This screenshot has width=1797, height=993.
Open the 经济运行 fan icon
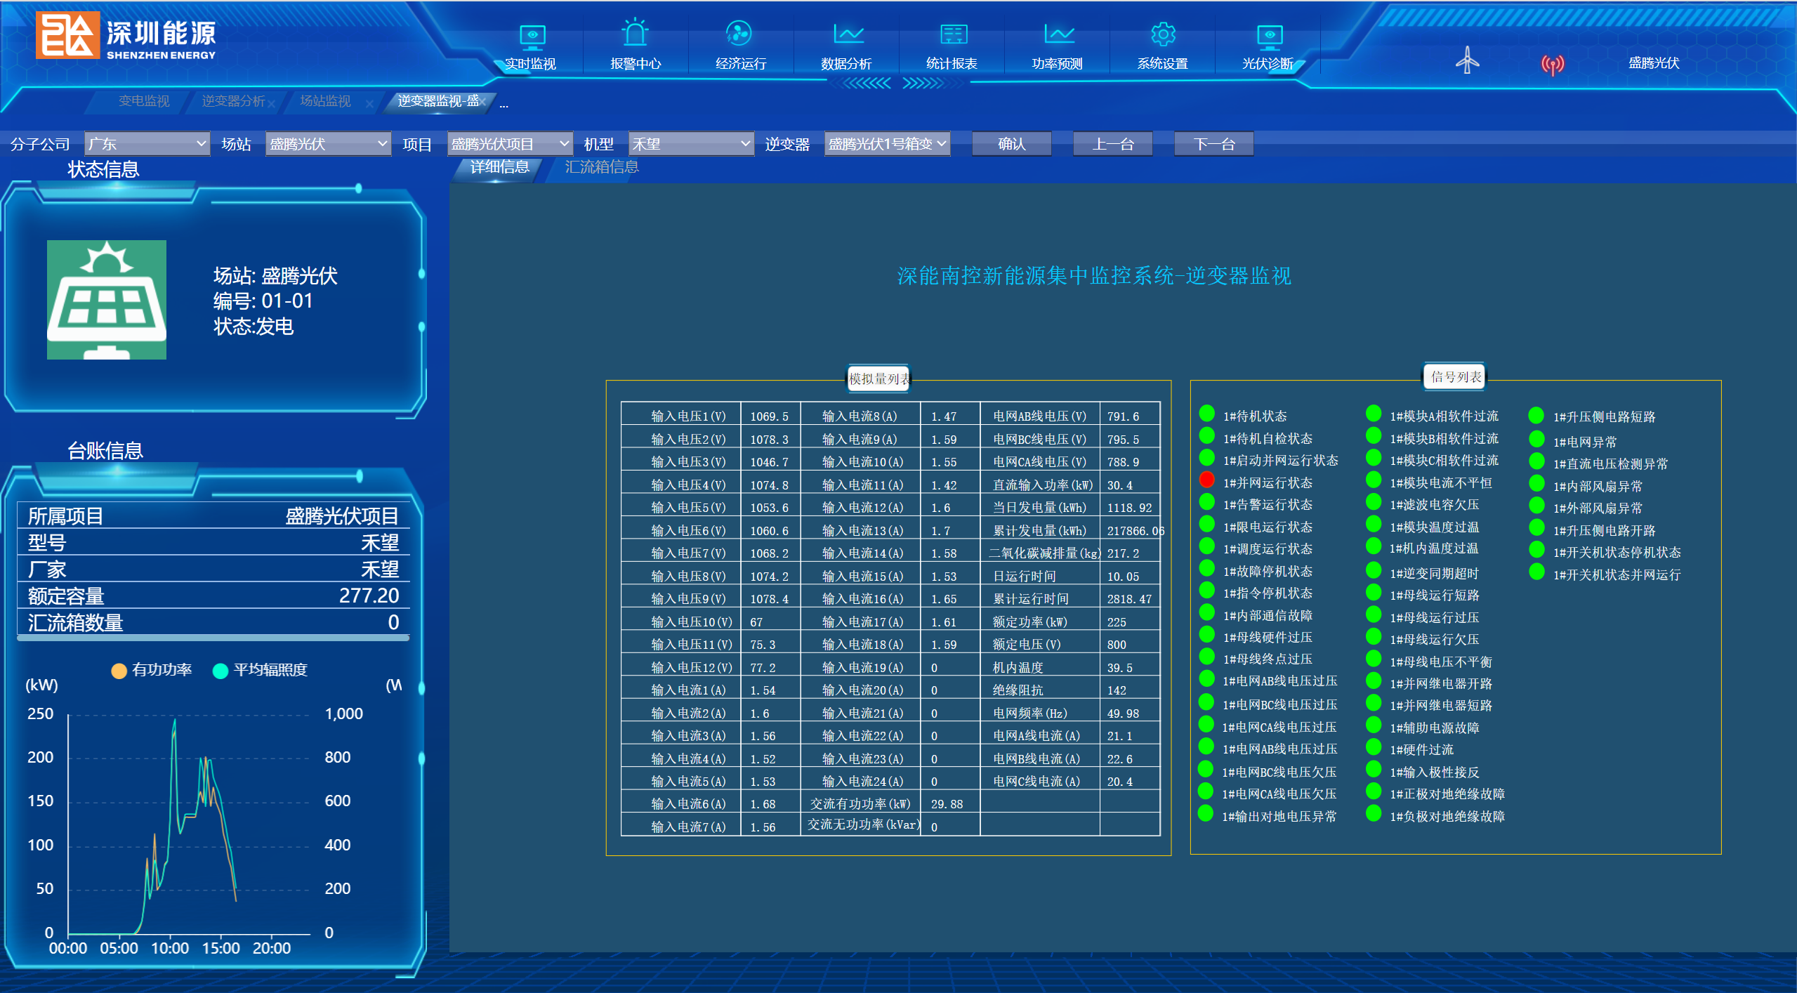tap(739, 34)
